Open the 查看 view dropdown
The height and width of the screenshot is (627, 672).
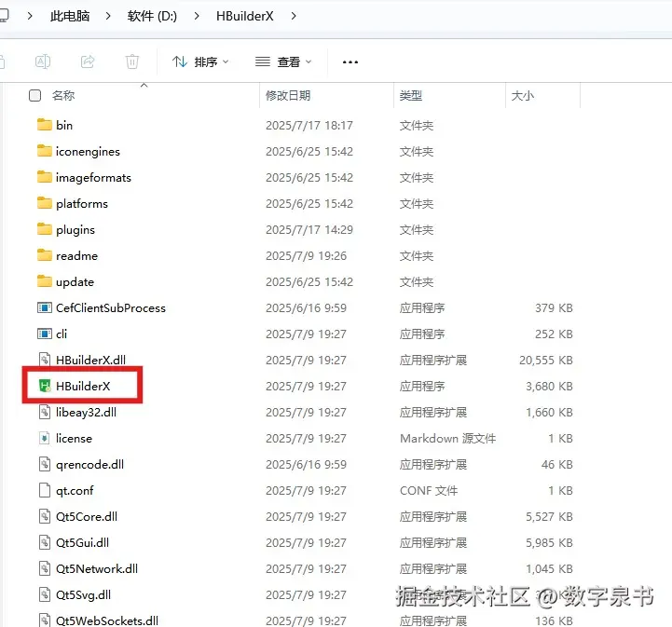[283, 62]
